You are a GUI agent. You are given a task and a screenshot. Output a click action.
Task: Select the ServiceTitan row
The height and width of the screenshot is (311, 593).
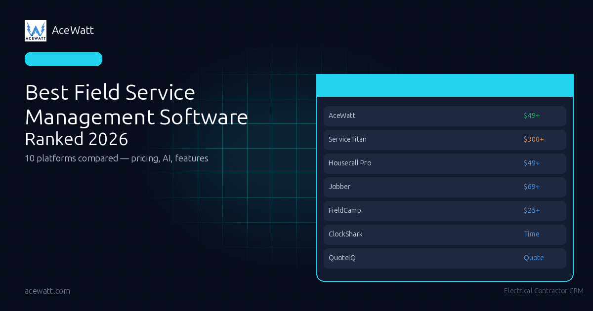pyautogui.click(x=445, y=140)
